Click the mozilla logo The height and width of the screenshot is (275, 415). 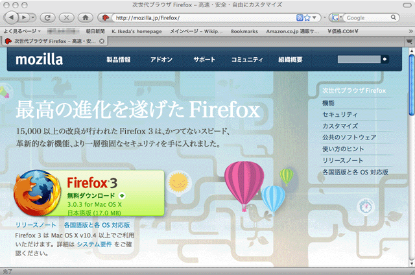pos(39,59)
